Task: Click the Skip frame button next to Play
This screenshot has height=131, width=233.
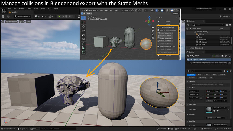Action: [x=63, y=17]
